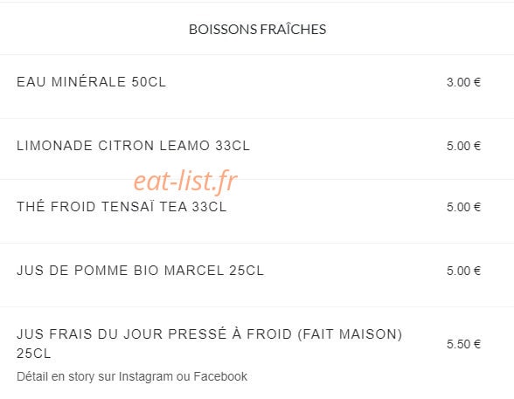This screenshot has width=514, height=399.
Task: Click the Détail en story sur Instagram description
Action: [x=132, y=377]
